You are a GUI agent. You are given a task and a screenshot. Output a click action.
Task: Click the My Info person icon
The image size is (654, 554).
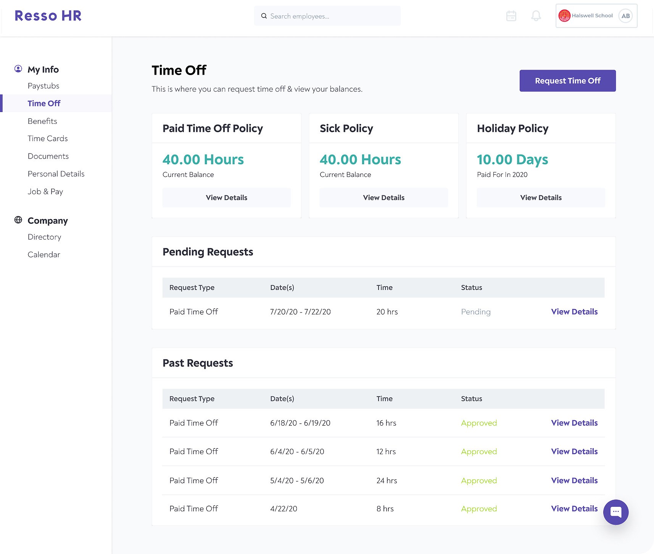point(18,69)
